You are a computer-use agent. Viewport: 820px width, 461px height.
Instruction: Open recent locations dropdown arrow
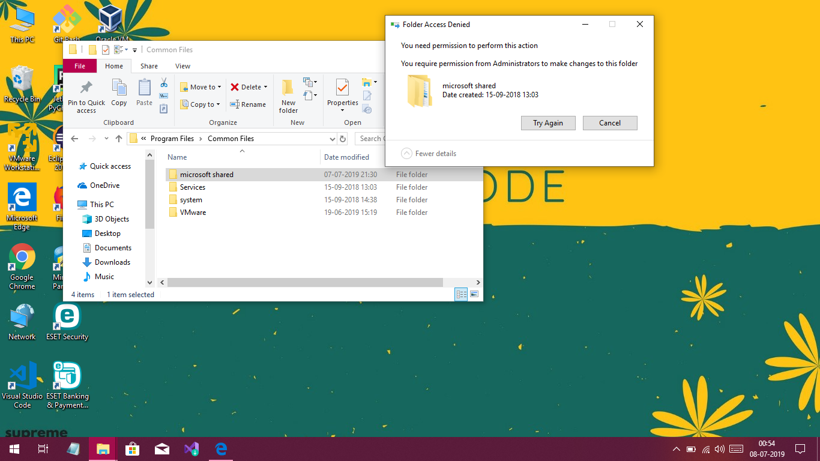tap(106, 139)
